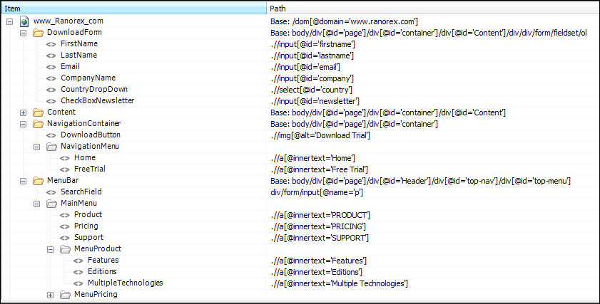The width and height of the screenshot is (600, 304).
Task: Click the path .//input[@id='firstname']
Action: [x=312, y=44]
